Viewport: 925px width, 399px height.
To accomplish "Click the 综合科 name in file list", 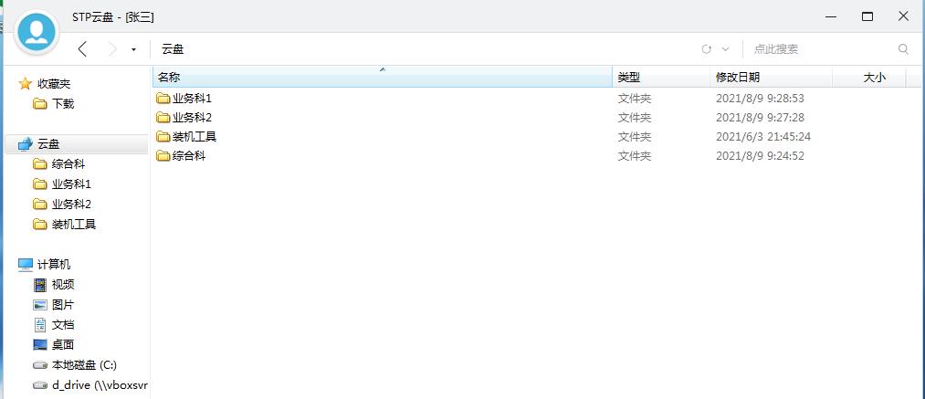I will pyautogui.click(x=189, y=156).
